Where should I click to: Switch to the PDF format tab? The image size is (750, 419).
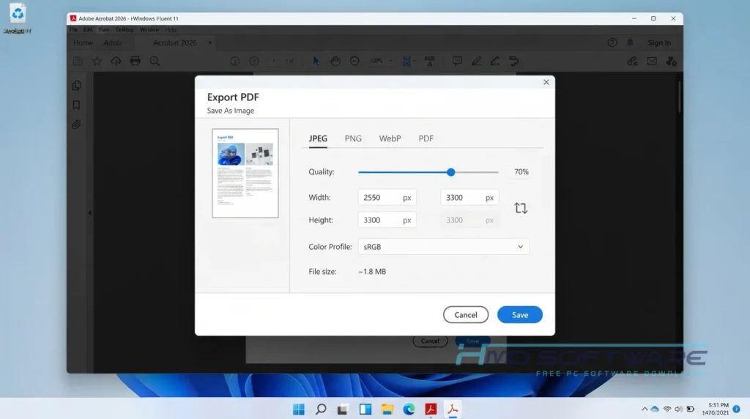426,138
